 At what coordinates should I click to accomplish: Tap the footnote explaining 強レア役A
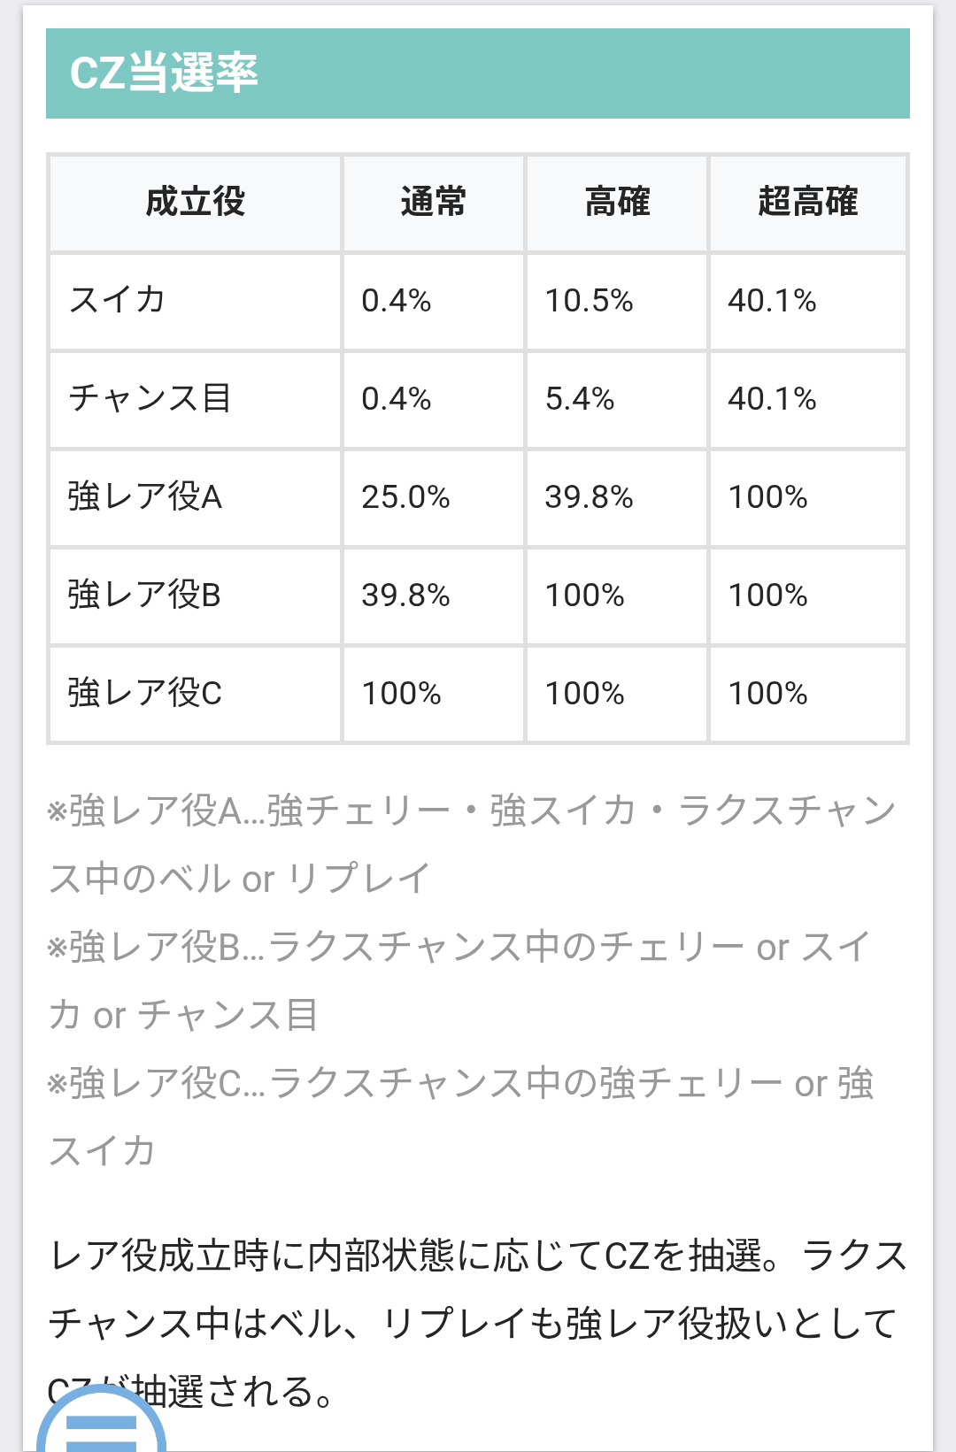pos(472,844)
